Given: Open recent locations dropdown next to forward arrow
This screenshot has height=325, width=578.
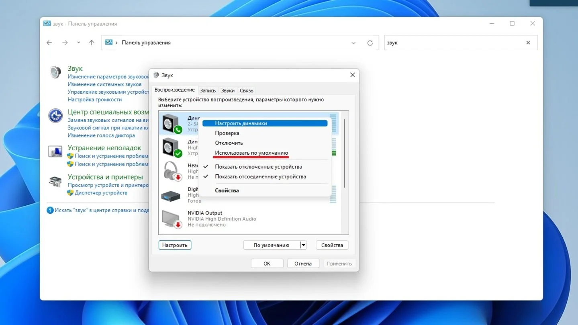Looking at the screenshot, I should (78, 43).
